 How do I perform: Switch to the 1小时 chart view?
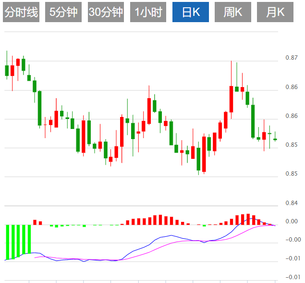[x=148, y=12]
